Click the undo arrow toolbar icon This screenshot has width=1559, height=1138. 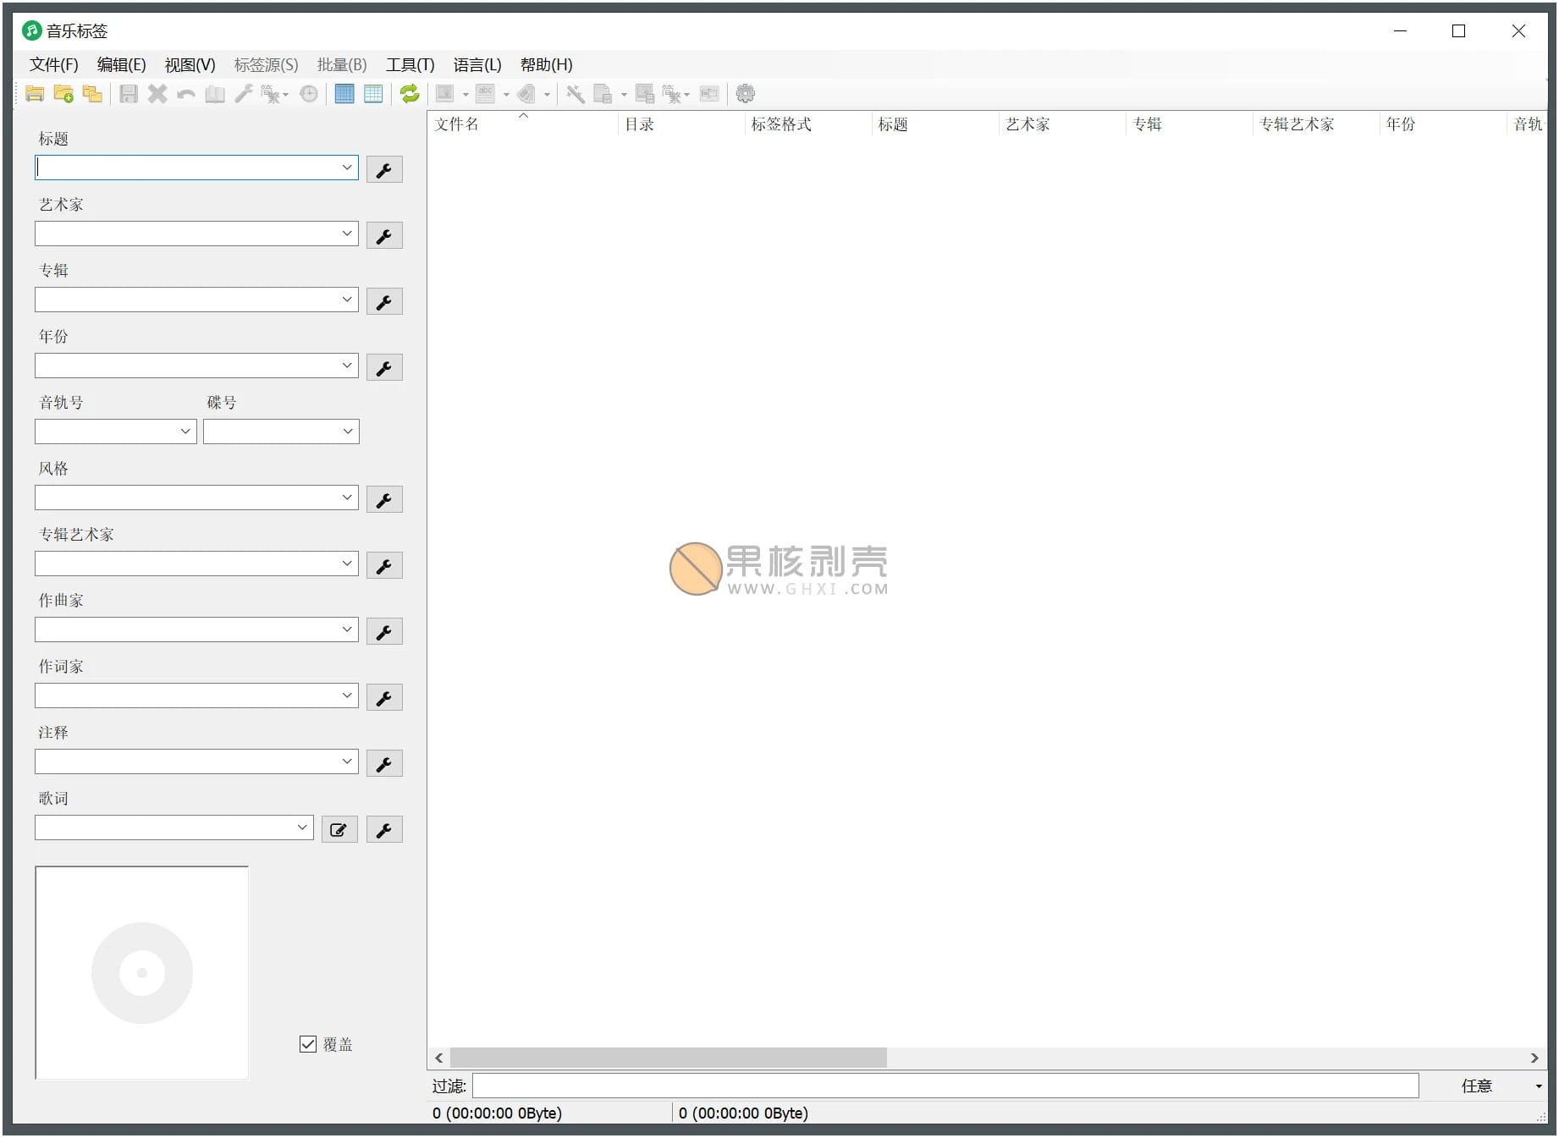[x=185, y=93]
